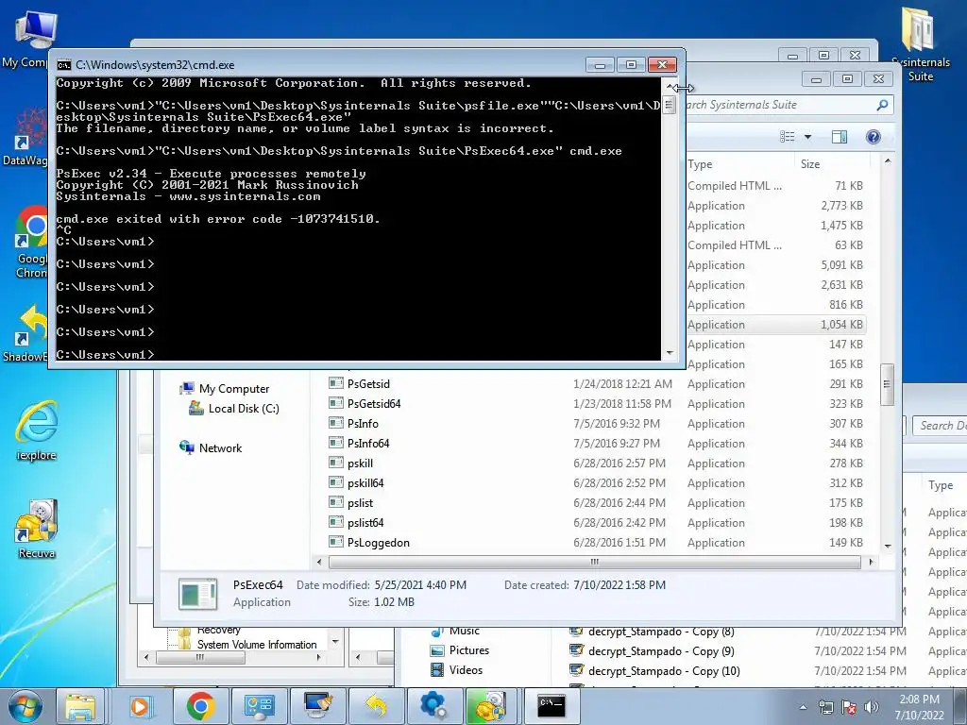This screenshot has width=967, height=725.
Task: Click the search magnifier in Sysinternals Suite window
Action: coord(883,105)
